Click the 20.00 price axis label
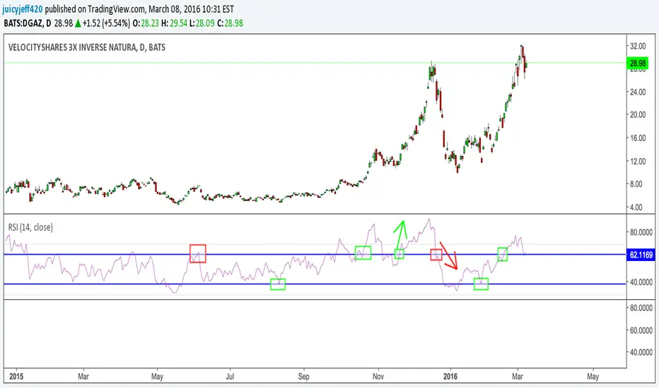659x388 pixels. click(638, 114)
